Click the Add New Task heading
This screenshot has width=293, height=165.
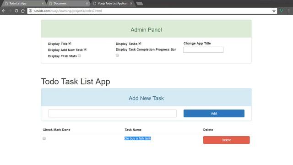tap(146, 98)
